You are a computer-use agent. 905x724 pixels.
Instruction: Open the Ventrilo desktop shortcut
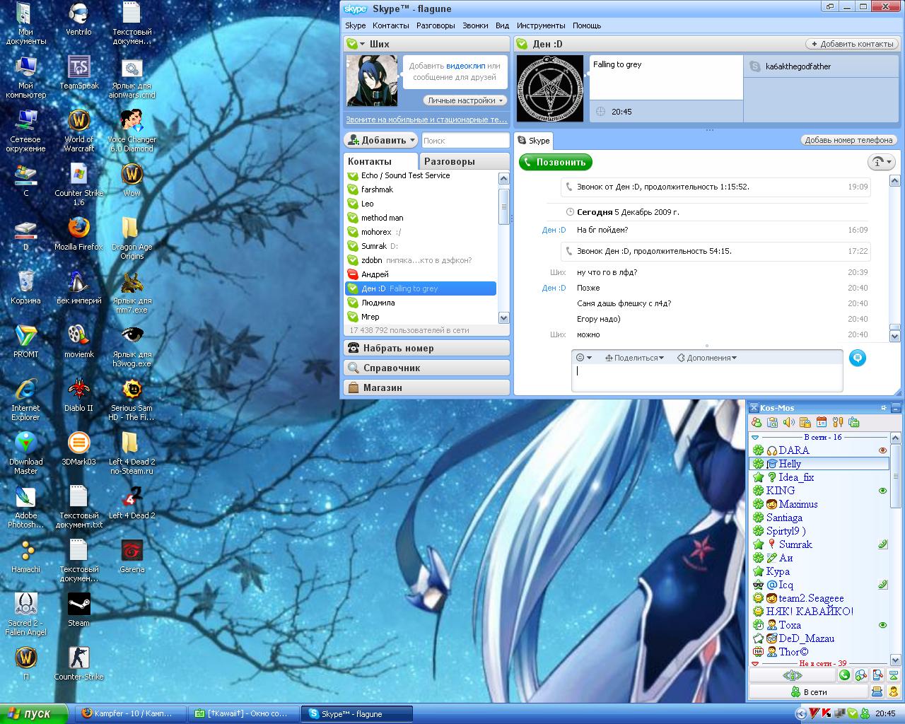click(78, 19)
